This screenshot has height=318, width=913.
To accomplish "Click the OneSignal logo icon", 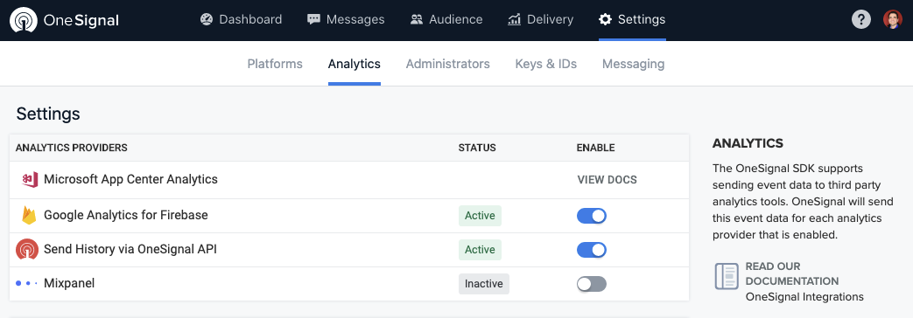I will pos(23,20).
